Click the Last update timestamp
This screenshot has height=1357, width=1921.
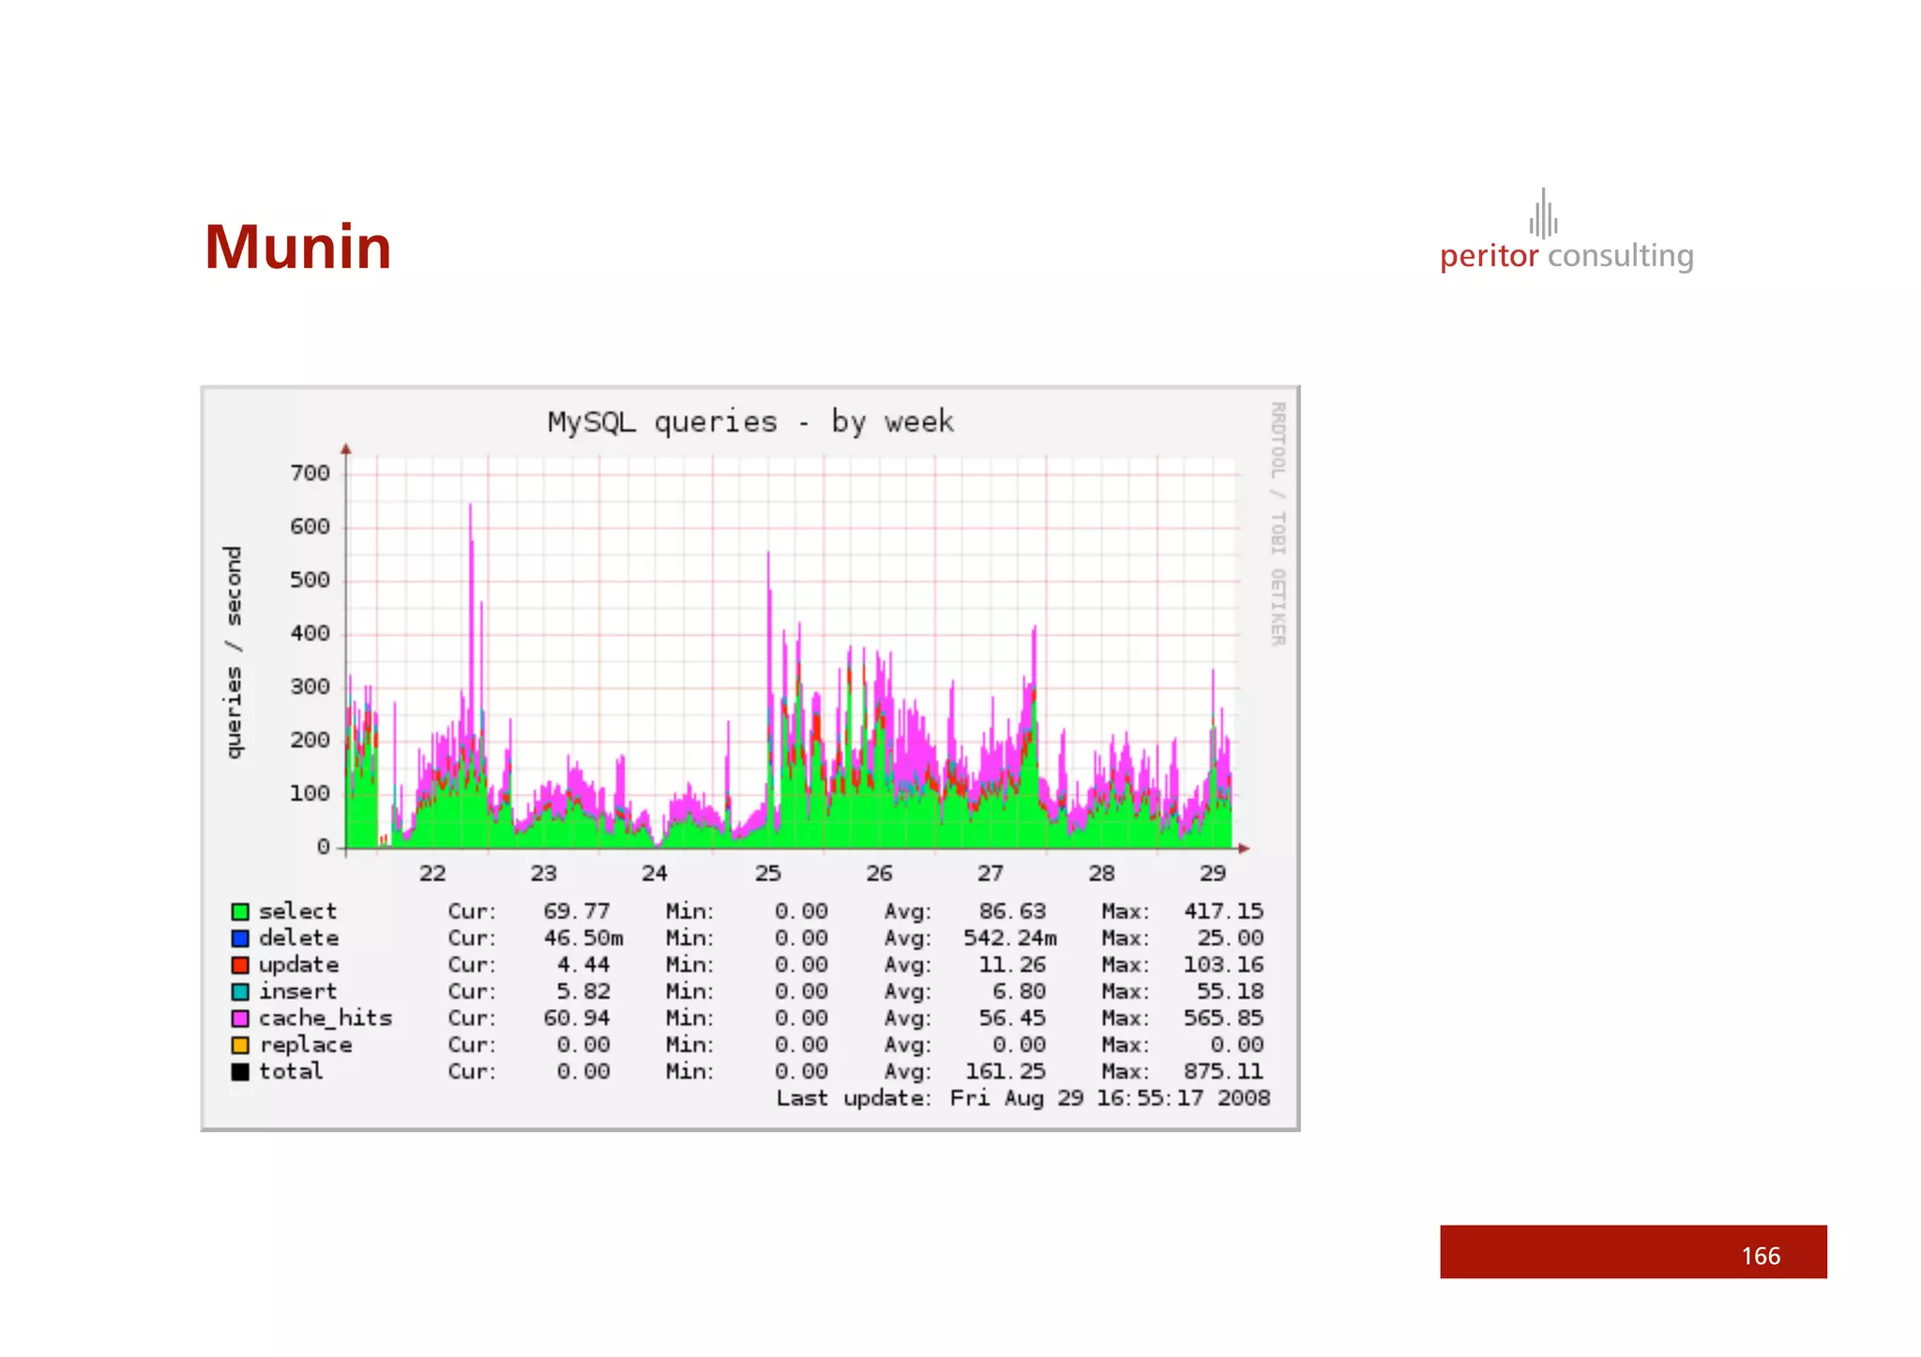pos(1110,1098)
